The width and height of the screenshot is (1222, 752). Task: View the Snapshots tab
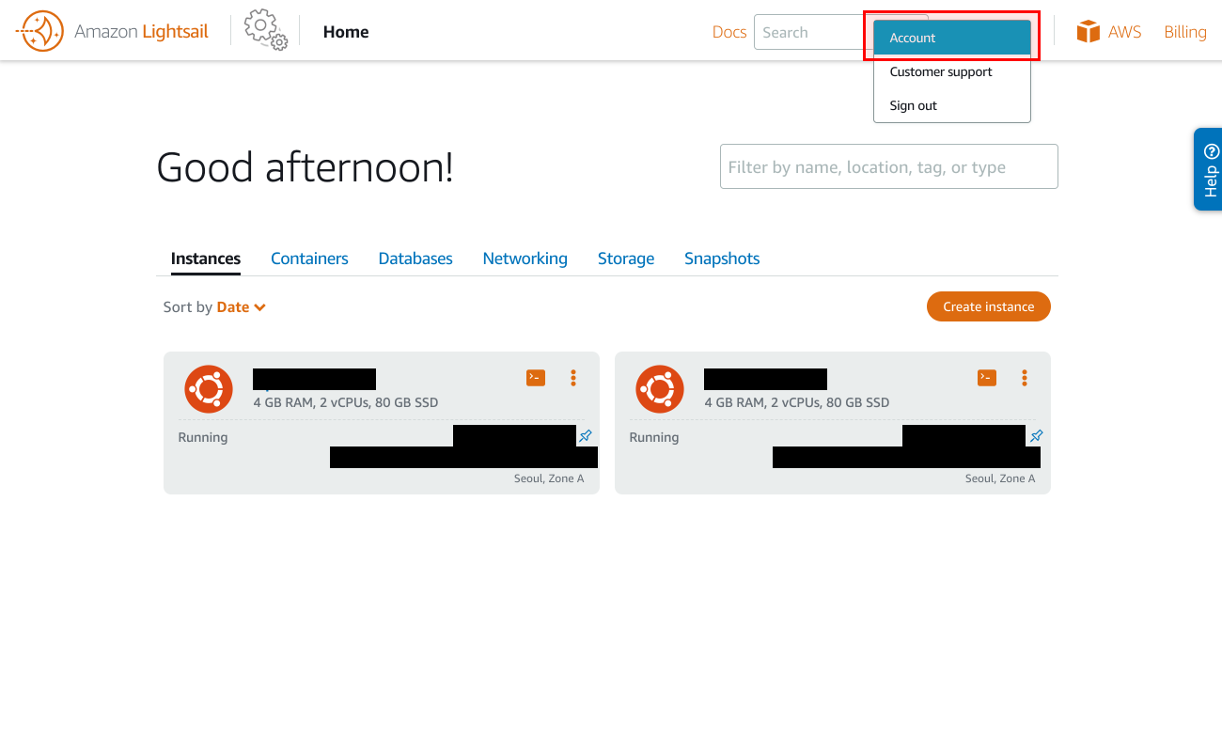click(722, 258)
